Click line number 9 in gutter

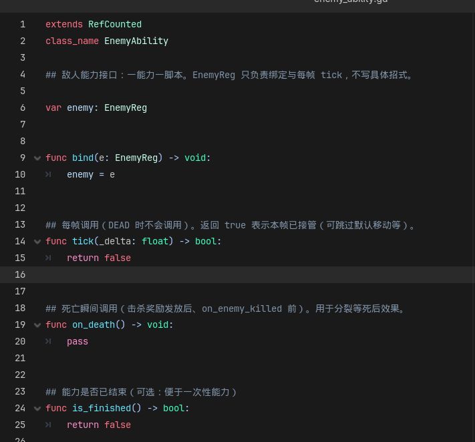click(x=23, y=158)
